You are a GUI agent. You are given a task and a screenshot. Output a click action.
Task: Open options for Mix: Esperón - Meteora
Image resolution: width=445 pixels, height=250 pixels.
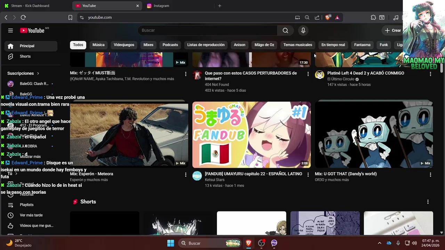point(186,175)
